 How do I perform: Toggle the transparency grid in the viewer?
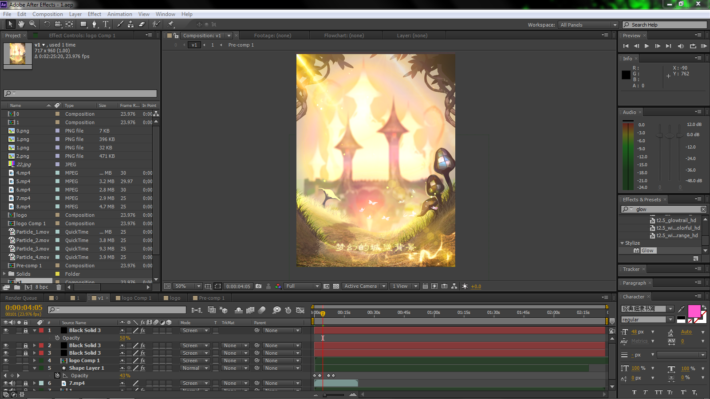point(336,286)
